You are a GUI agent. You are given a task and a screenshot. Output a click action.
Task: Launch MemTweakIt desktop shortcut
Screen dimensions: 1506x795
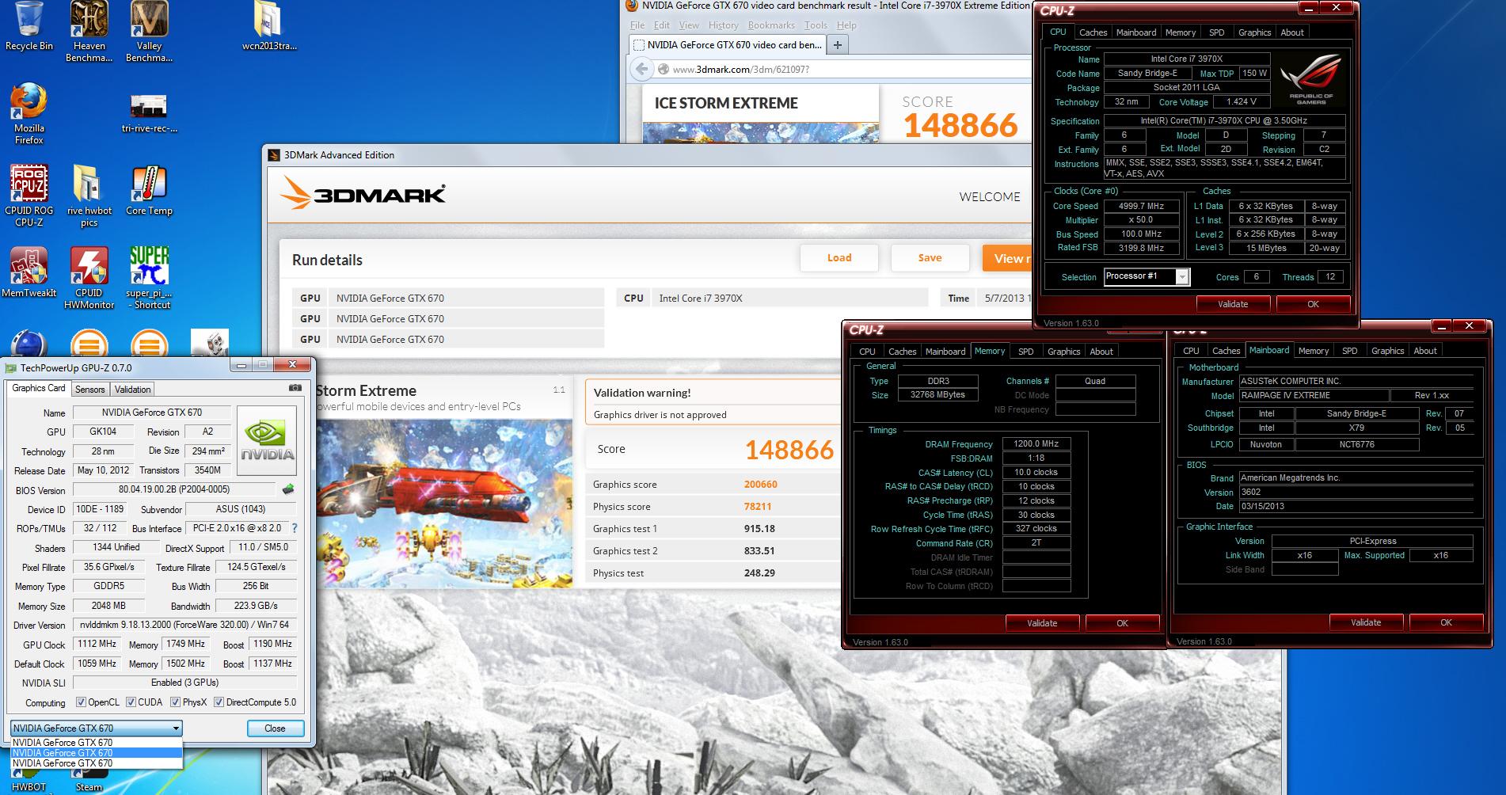click(x=29, y=272)
